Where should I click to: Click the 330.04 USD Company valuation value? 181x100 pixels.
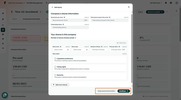point(20,67)
